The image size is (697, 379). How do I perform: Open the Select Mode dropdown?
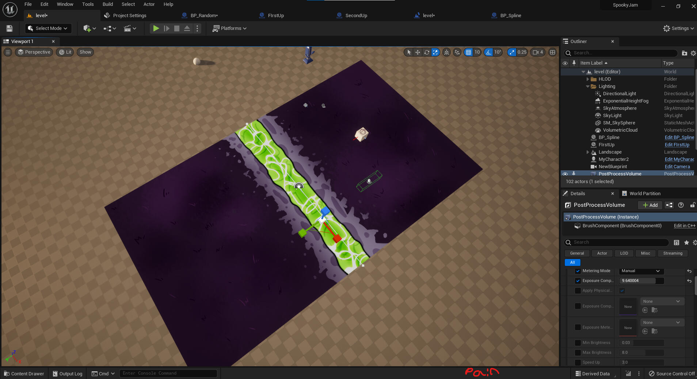pos(48,28)
